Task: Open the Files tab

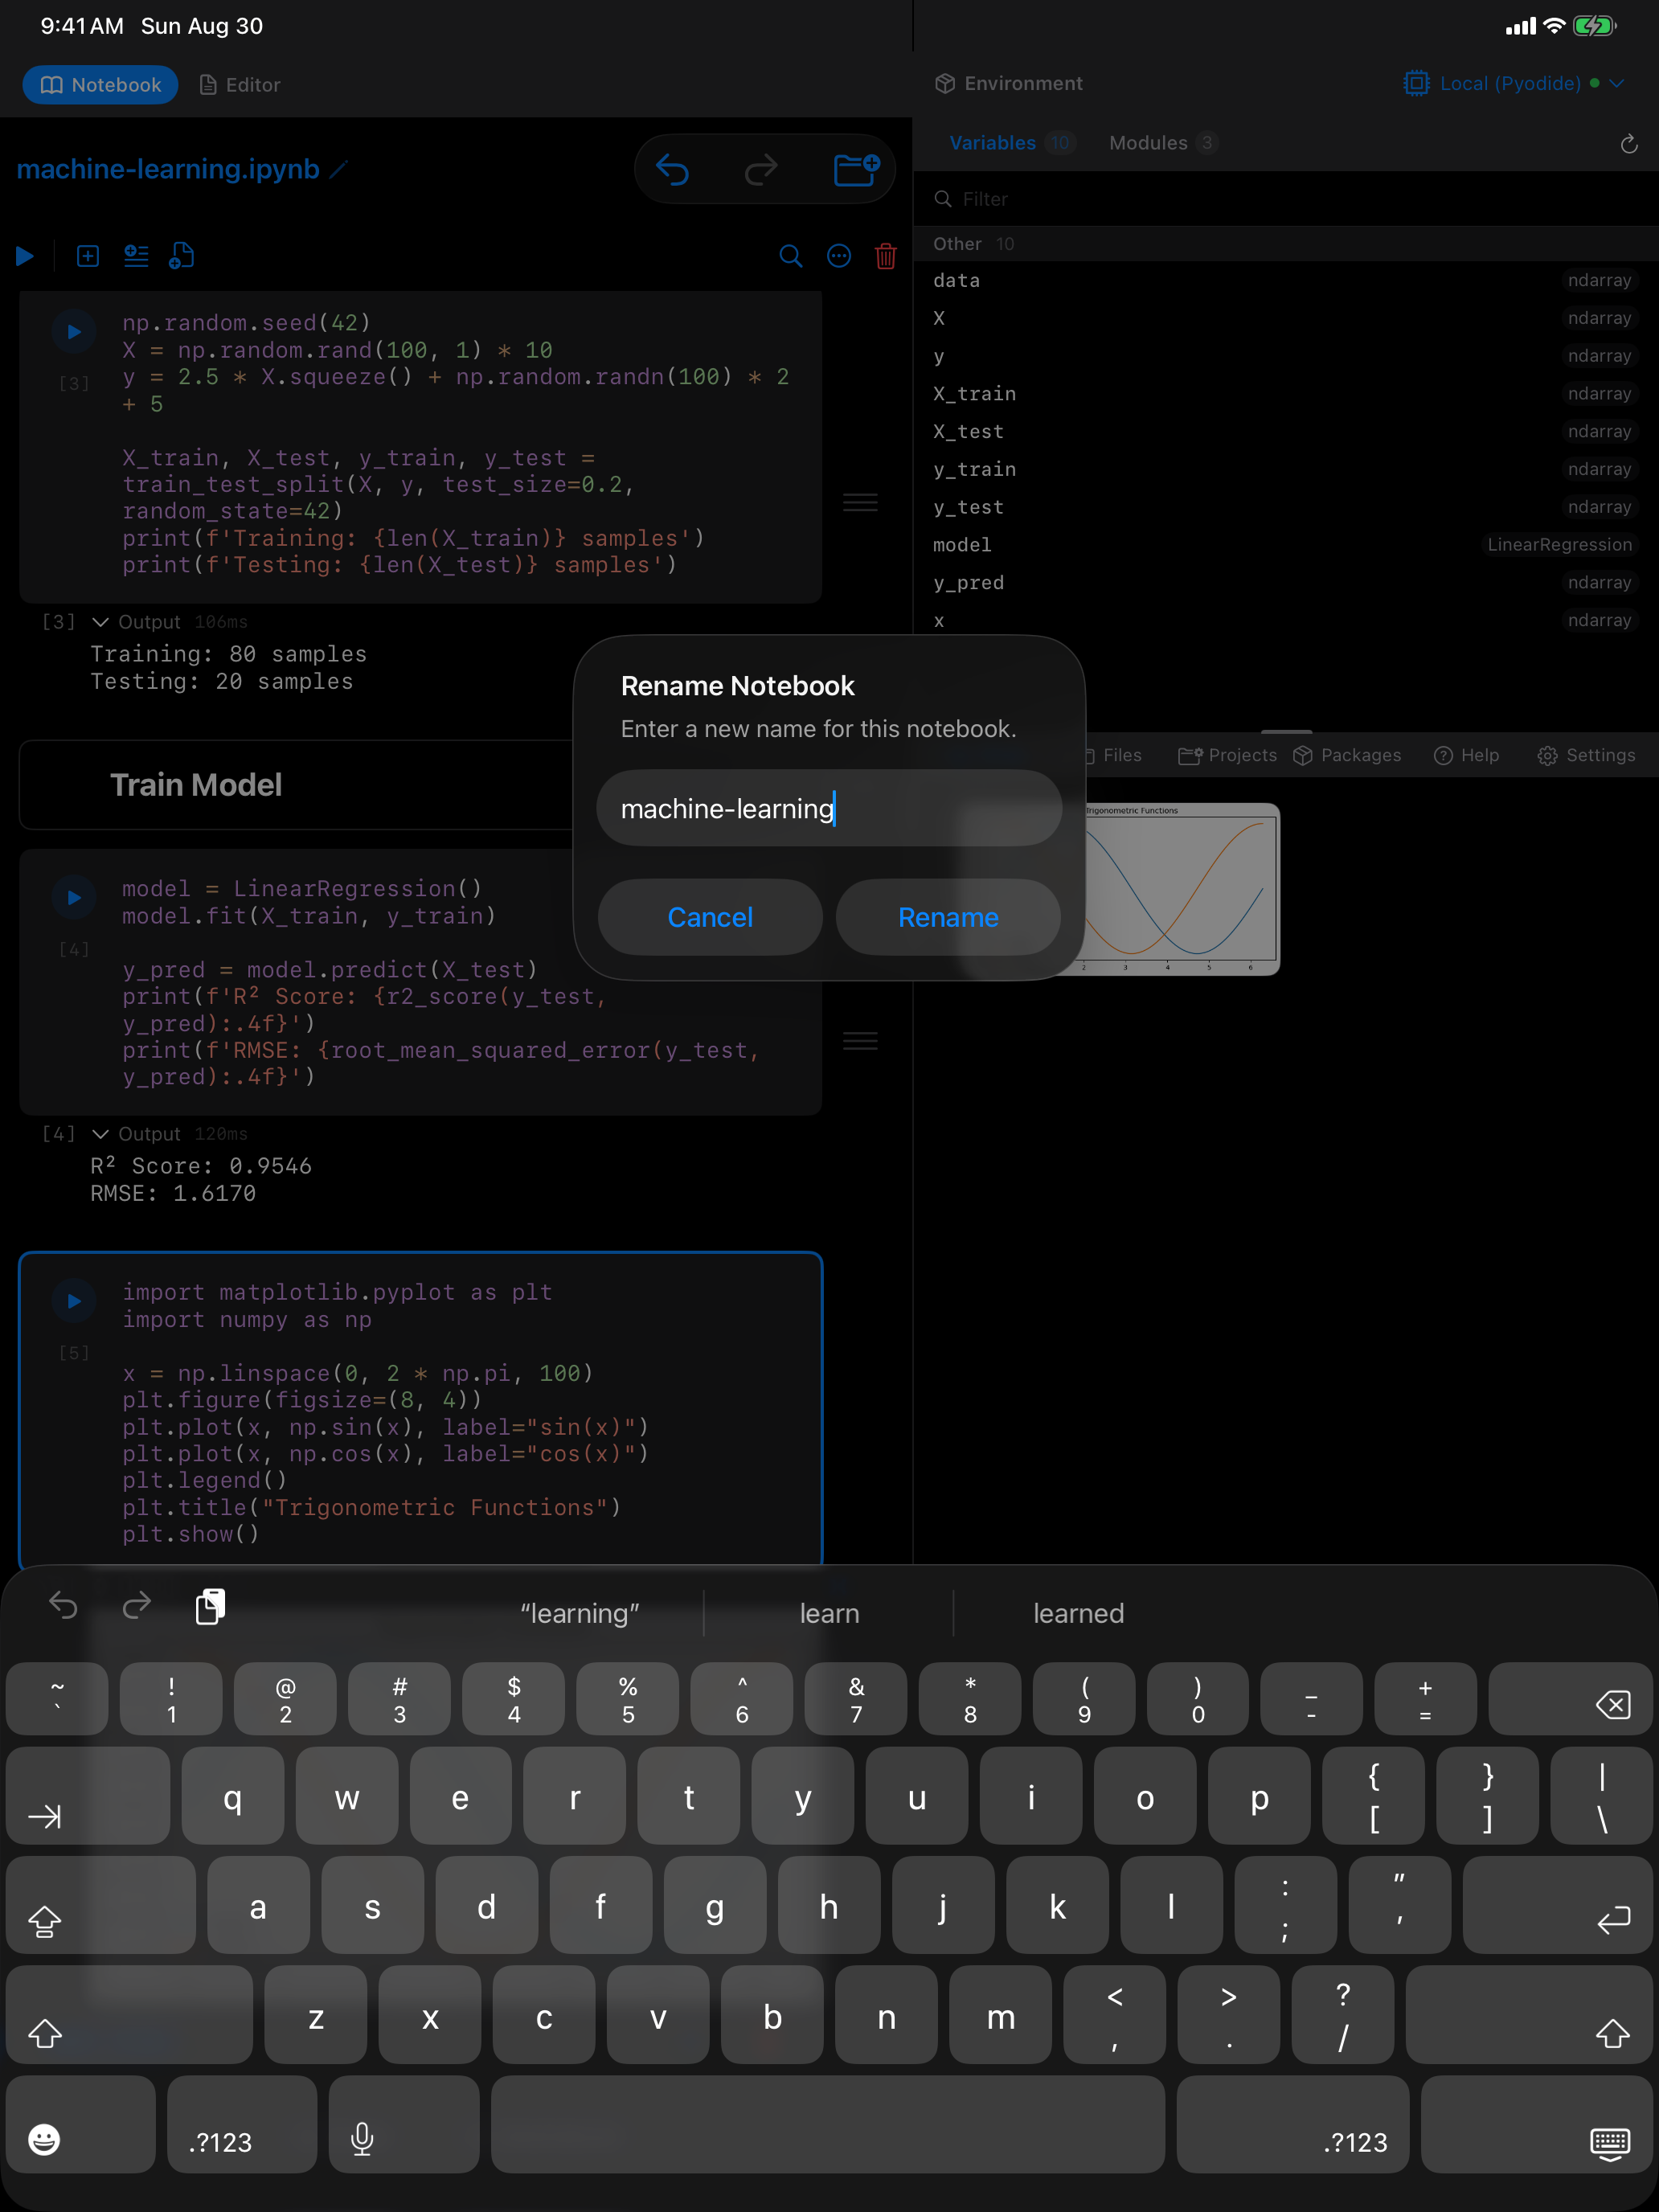Action: [1114, 756]
